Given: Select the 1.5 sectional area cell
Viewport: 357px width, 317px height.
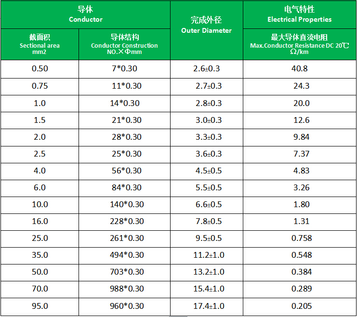Looking at the screenshot, I should click(x=40, y=120).
